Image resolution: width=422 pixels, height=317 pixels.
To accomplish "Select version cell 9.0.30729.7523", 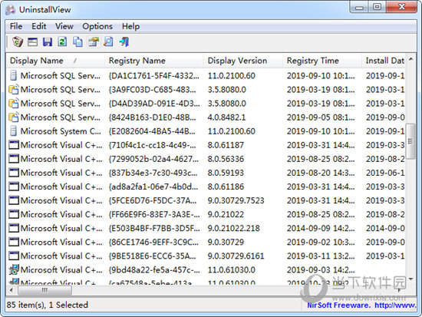I will 236,200.
